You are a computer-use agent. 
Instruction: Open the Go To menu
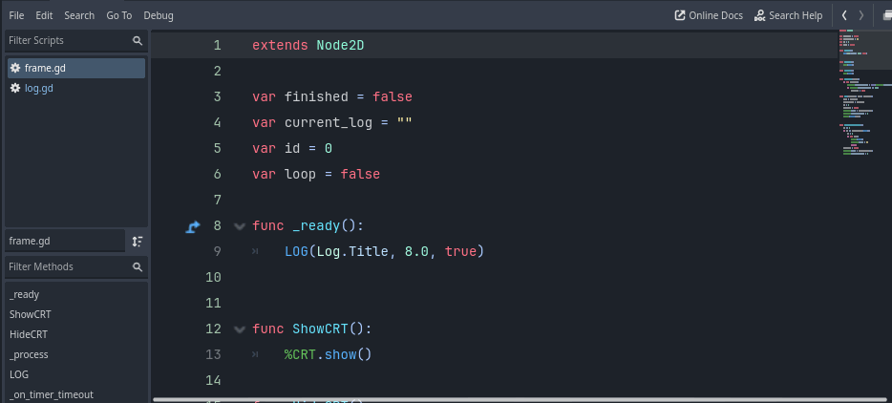pos(118,15)
